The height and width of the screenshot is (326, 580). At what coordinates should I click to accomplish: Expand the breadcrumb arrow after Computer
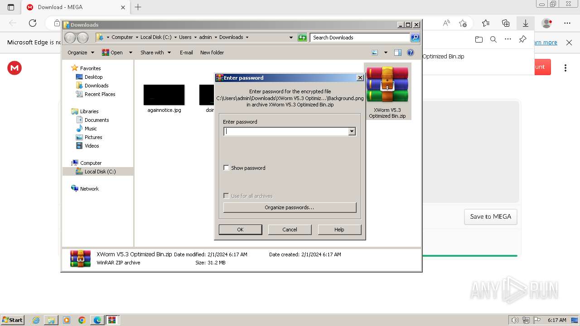coord(137,38)
